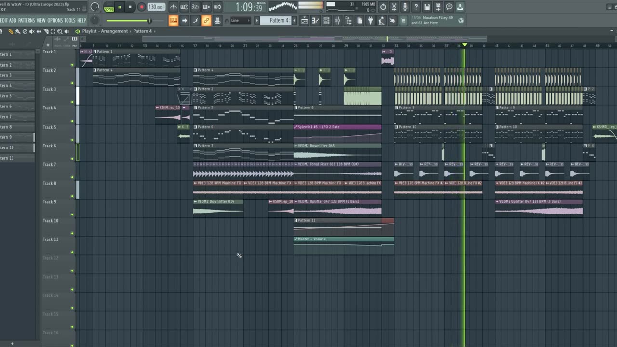The width and height of the screenshot is (617, 347).
Task: Mute Track 8 with its green switch
Action: coord(72,196)
